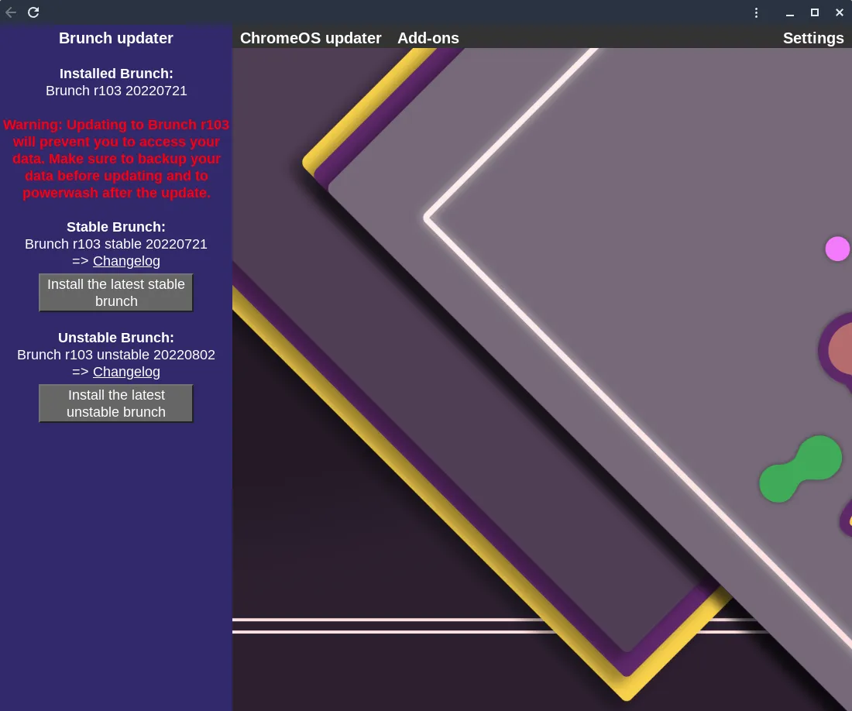This screenshot has width=852, height=711.
Task: Open the ChromeOS updater tab
Action: pos(311,38)
